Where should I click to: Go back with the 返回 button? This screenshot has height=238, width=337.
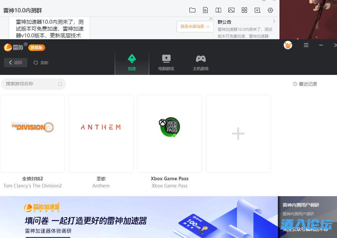[16, 62]
